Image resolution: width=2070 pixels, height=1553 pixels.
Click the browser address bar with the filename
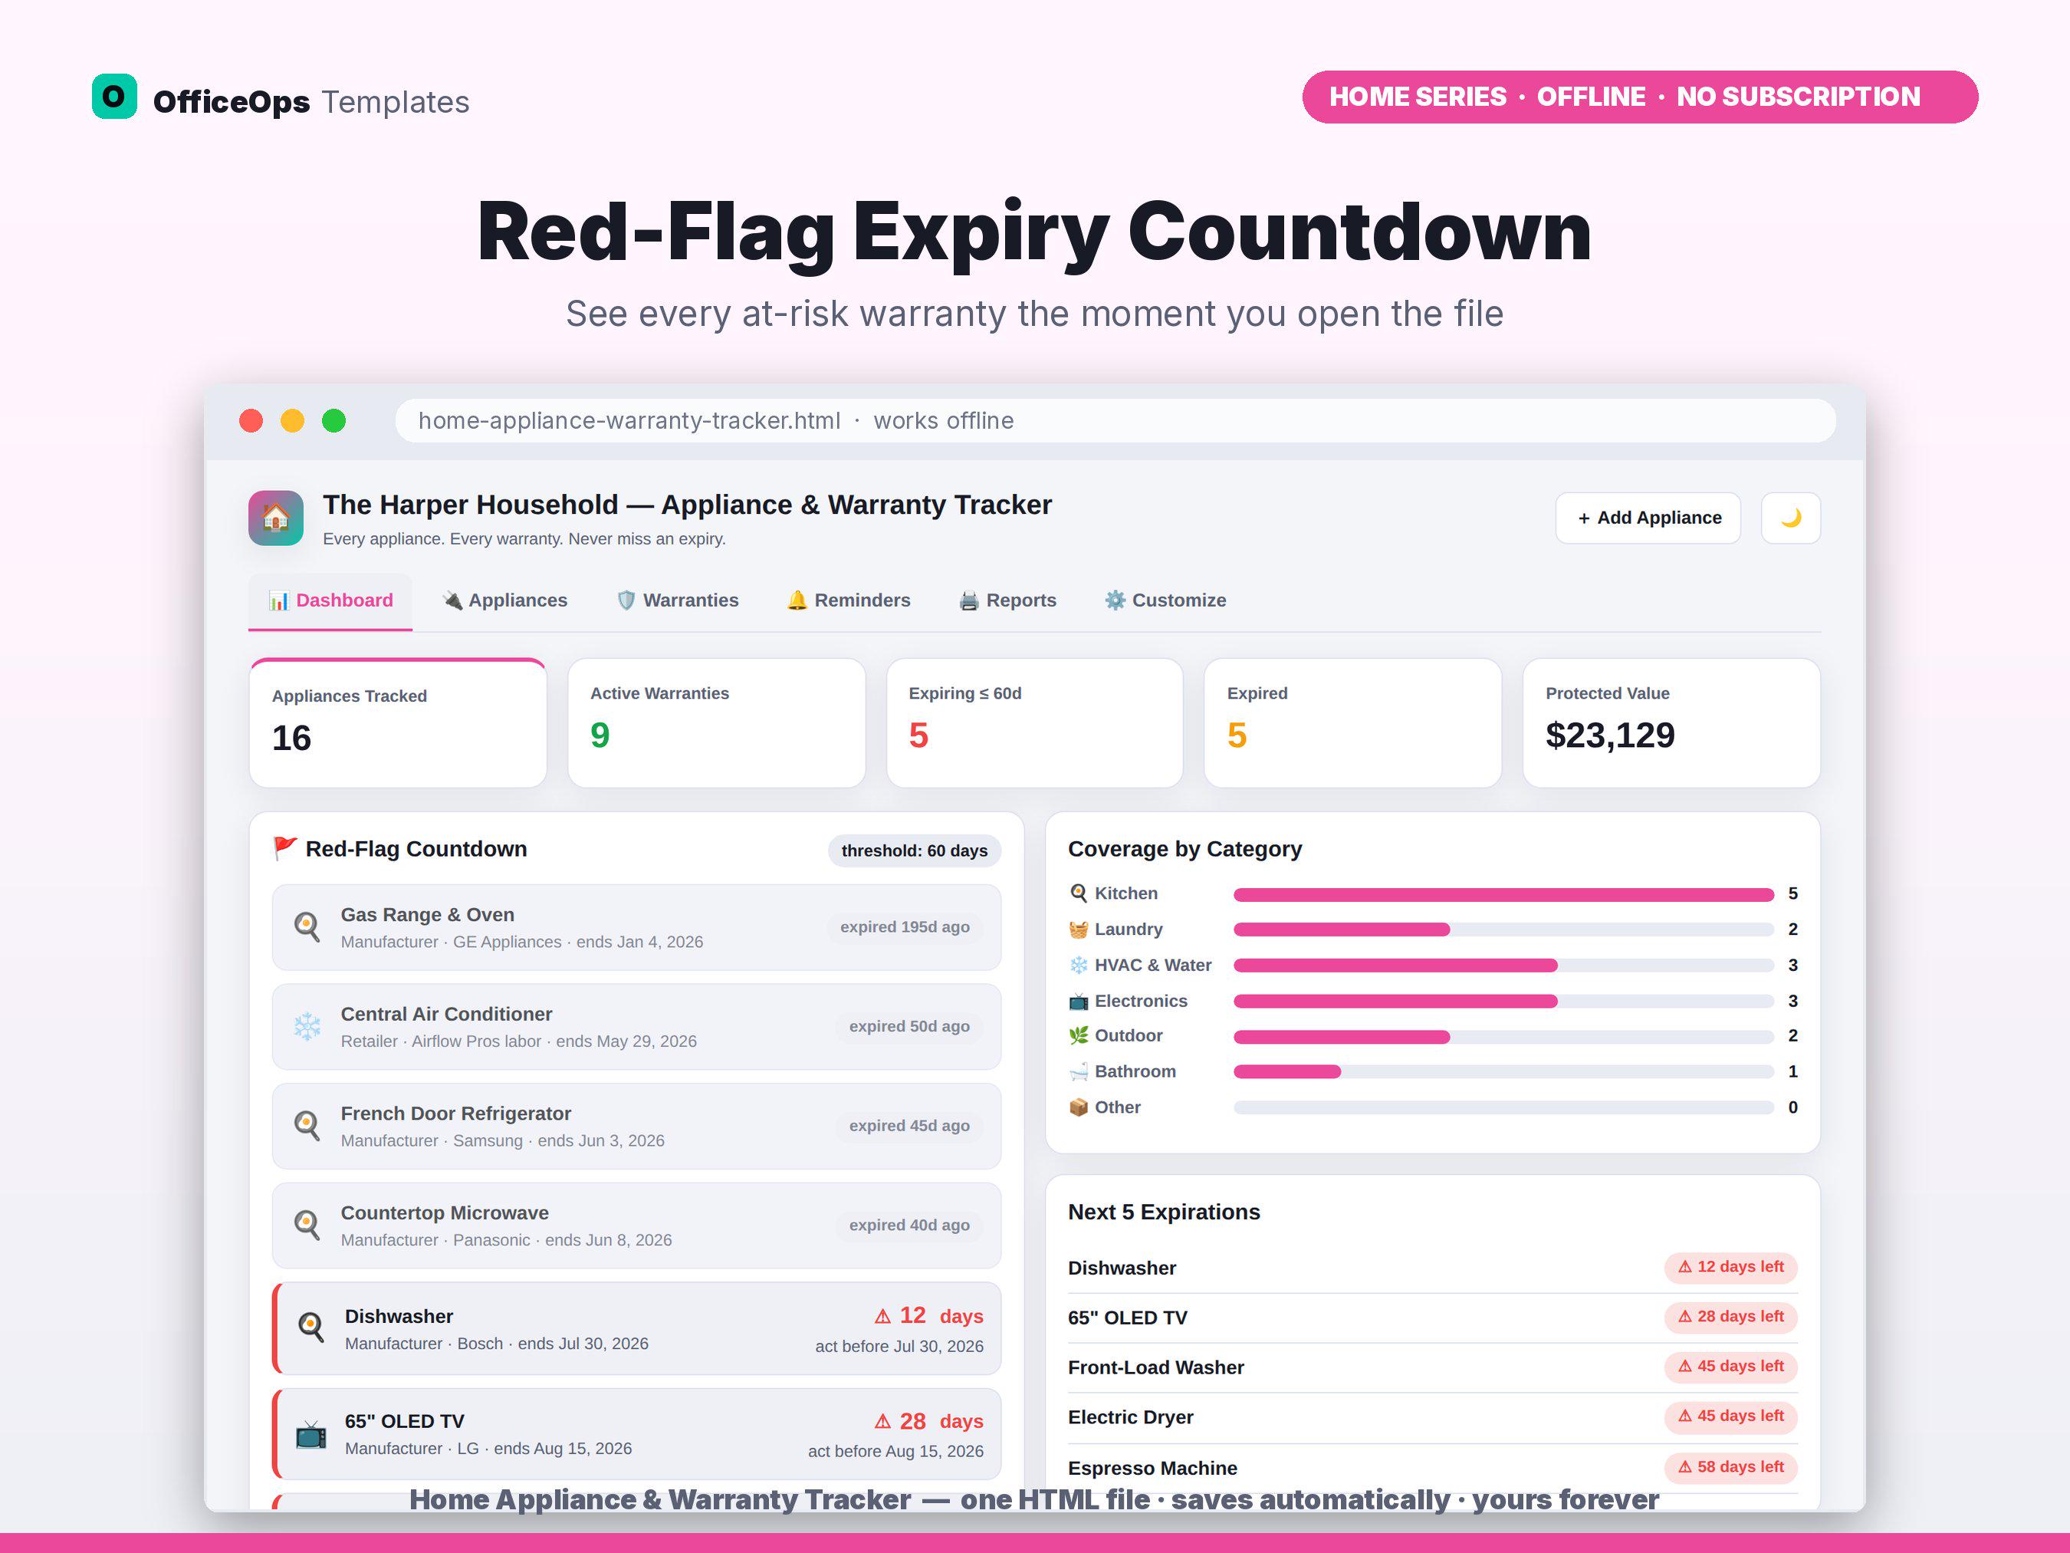point(1115,420)
